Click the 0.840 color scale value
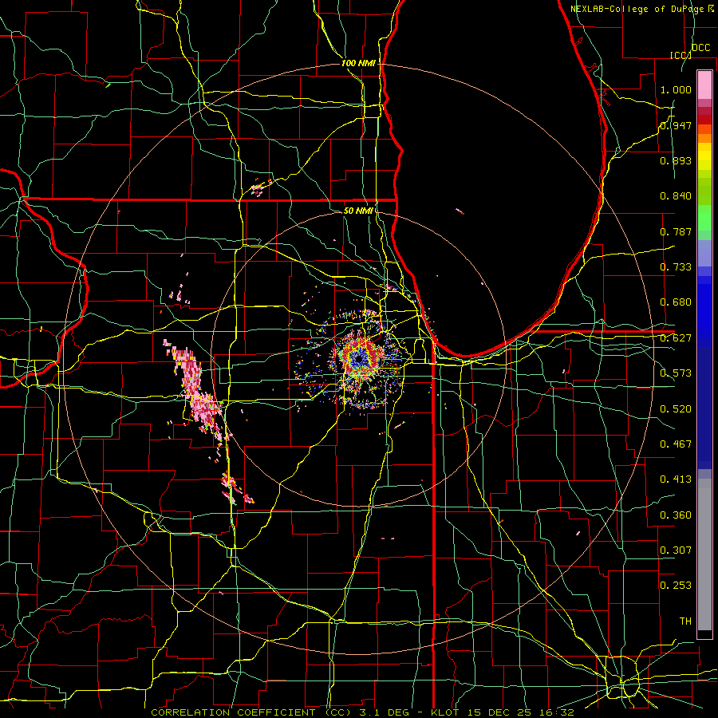718x718 pixels. click(x=676, y=196)
